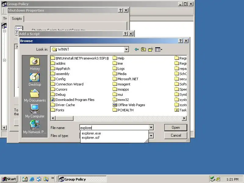Select the AppPatch folder
Viewport: 244px width, 183px height.
point(60,69)
